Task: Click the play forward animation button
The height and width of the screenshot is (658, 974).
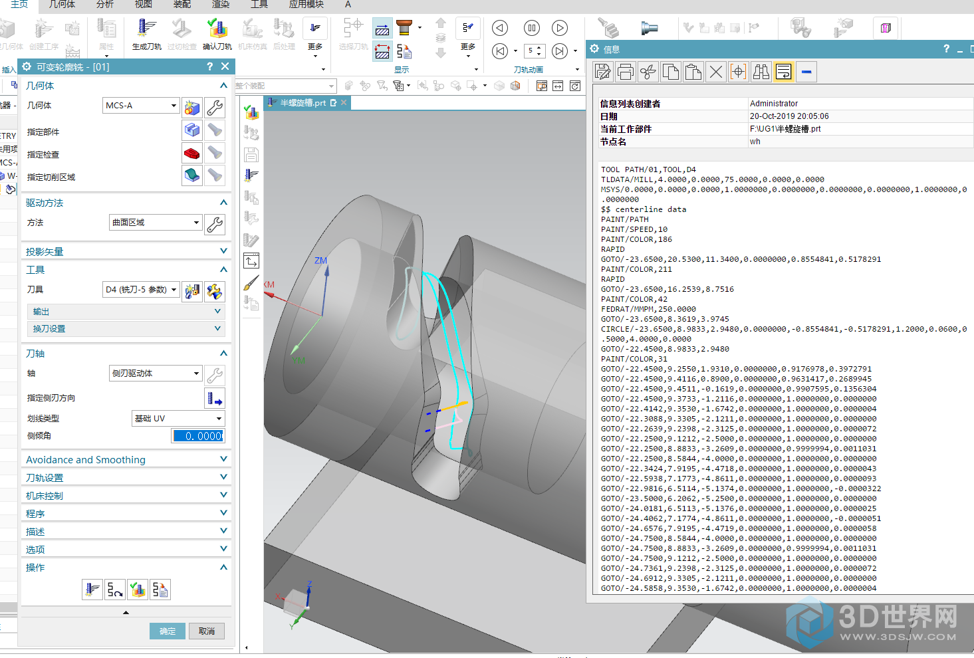Action: coord(560,28)
